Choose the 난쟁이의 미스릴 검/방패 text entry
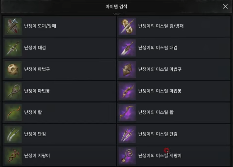 click(x=161, y=26)
